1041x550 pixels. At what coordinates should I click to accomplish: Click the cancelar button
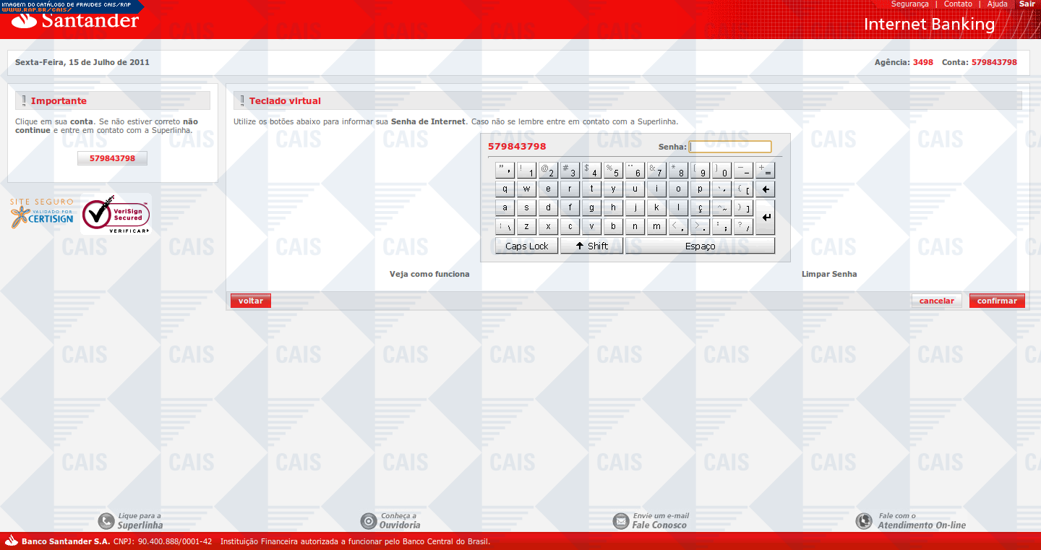coord(936,301)
